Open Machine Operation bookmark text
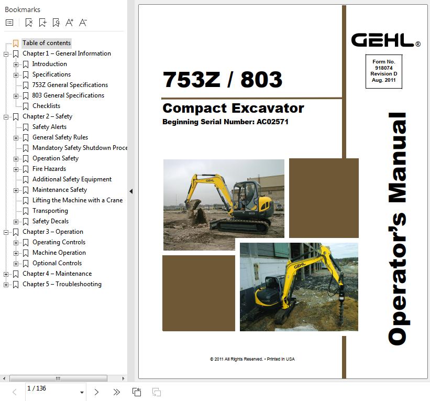Screen dimensions: 430x401 [59, 253]
